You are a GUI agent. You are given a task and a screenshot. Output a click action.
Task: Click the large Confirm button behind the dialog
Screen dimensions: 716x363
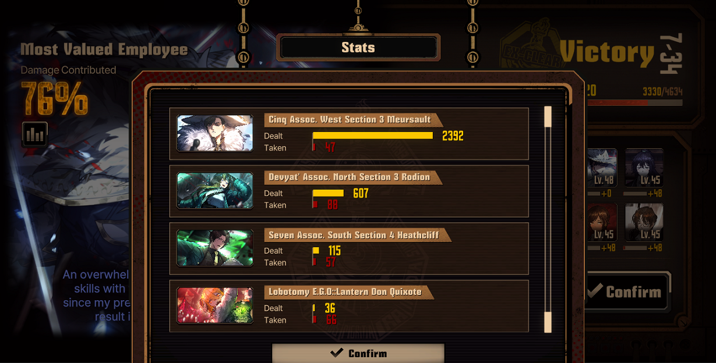pos(628,291)
